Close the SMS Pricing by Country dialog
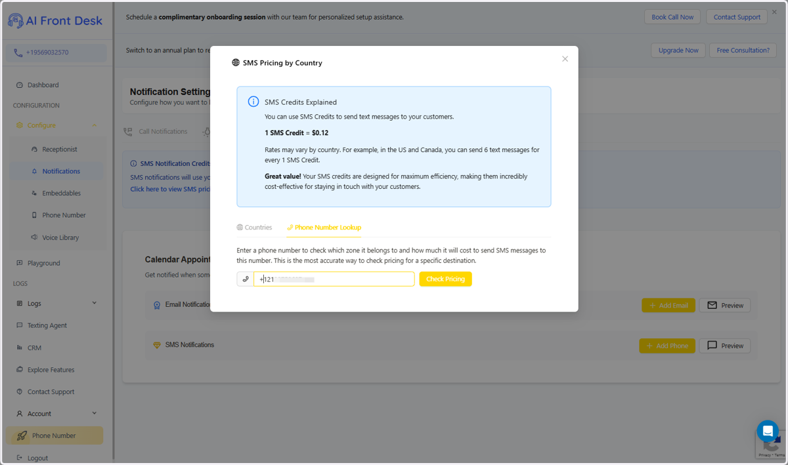Screen dimensions: 788x465 [565, 59]
